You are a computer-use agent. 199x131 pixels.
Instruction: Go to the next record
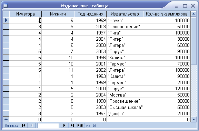point(64,125)
